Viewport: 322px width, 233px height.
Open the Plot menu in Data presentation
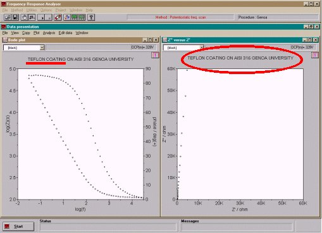[37, 33]
